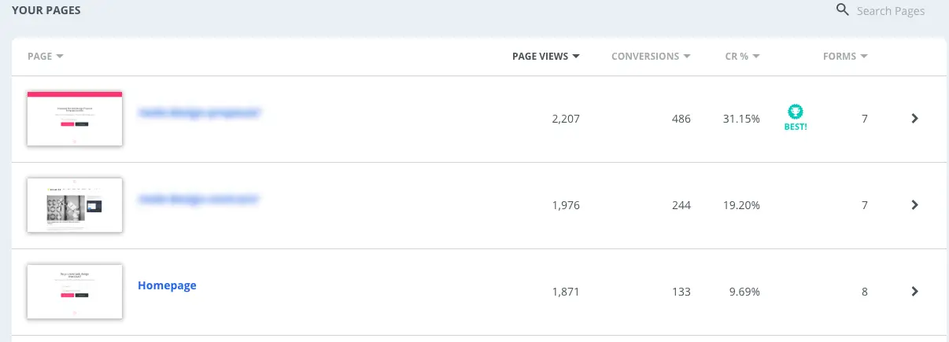
Task: Select the Homepage preview thumbnail
Action: (75, 292)
